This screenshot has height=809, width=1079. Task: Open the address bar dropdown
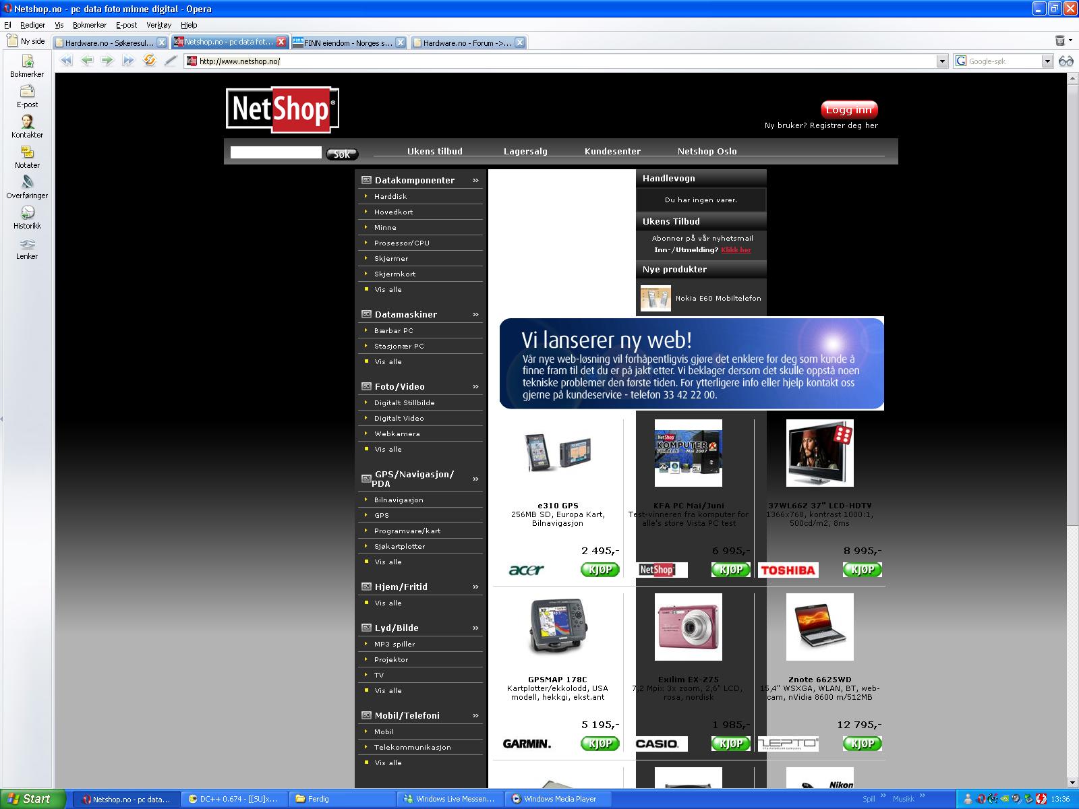(943, 61)
